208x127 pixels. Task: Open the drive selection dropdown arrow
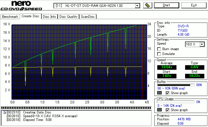click(x=137, y=6)
